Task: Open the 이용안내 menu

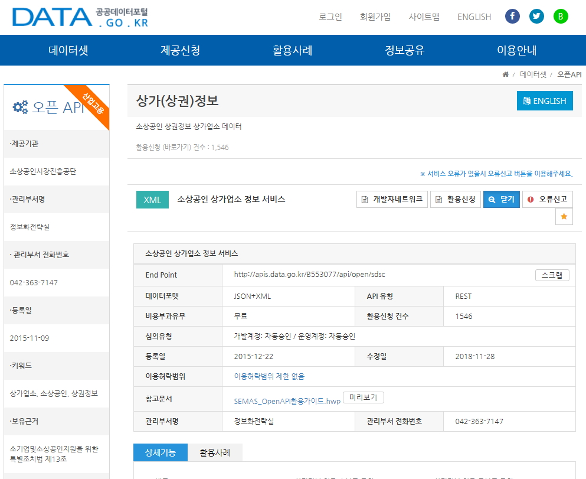Action: coord(516,50)
